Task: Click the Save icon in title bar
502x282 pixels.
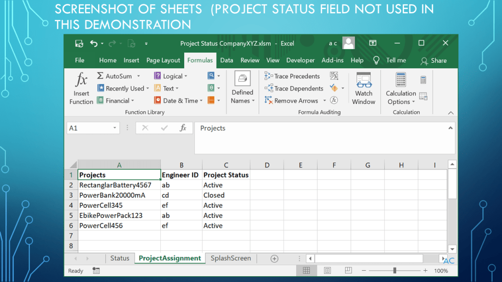Action: point(79,44)
